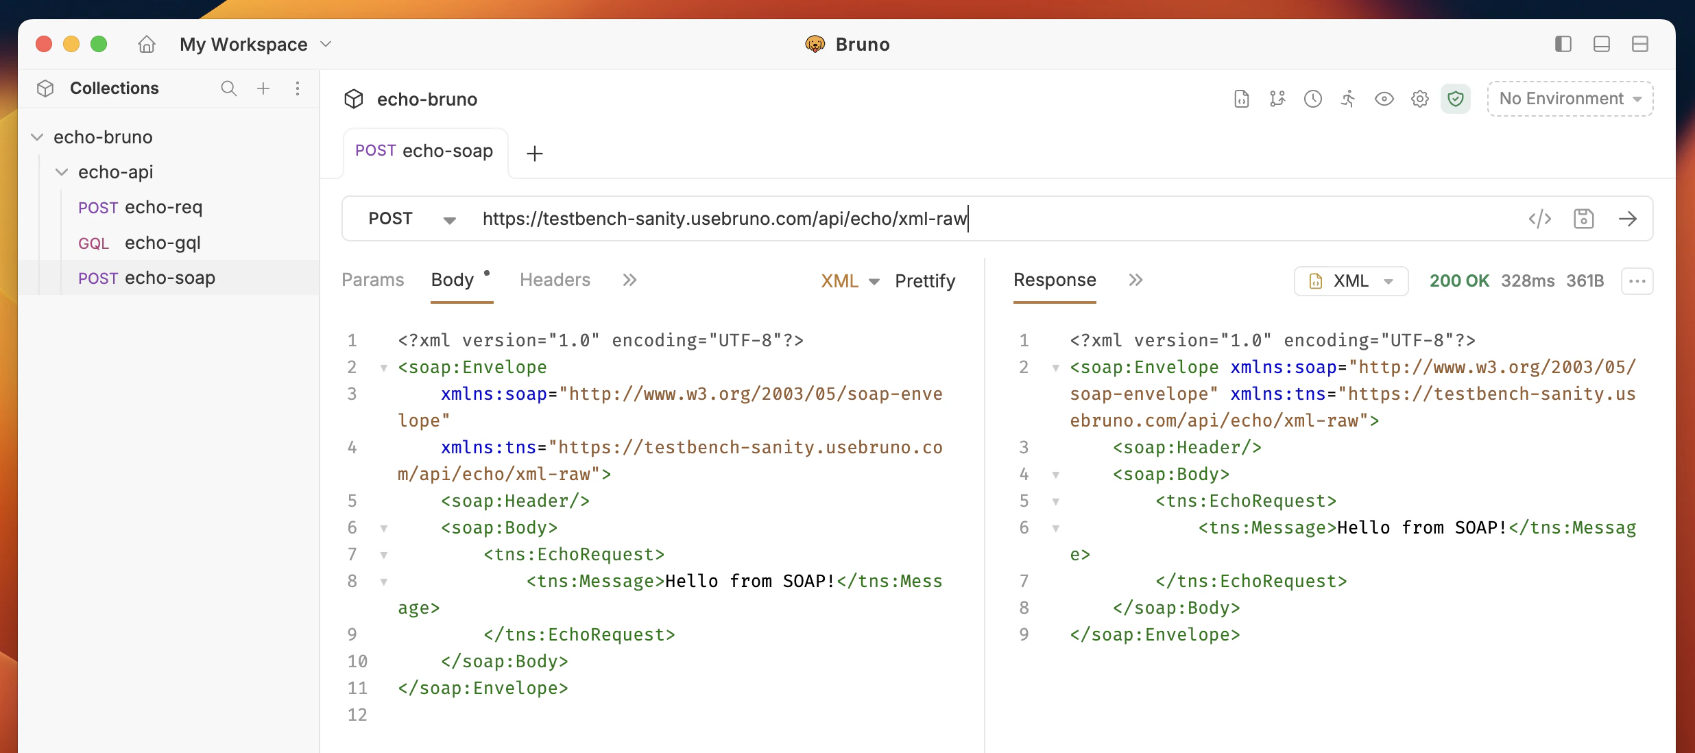The width and height of the screenshot is (1695, 753).
Task: Toggle preview with the eye icon
Action: (x=1385, y=99)
